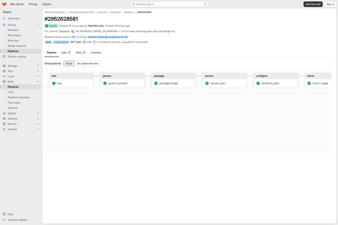Click the Help question mark icon
This screenshot has width=338, height=225.
pos(4,214)
